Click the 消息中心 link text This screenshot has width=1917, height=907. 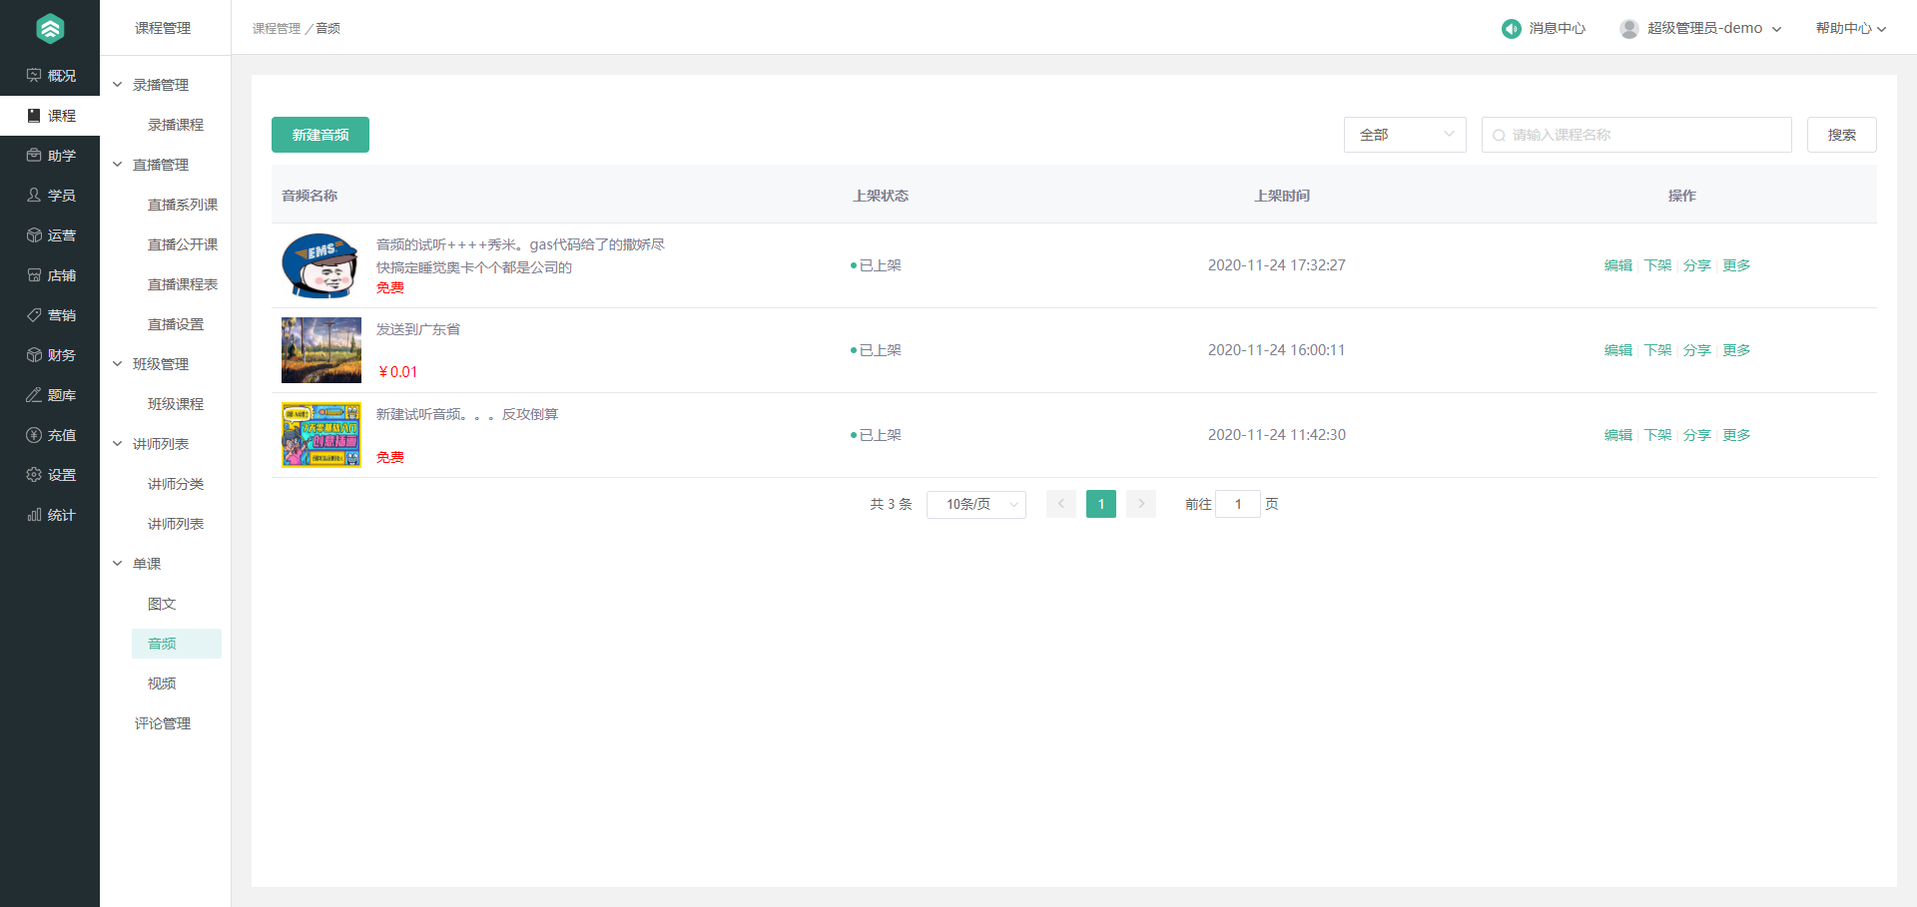1558,29
